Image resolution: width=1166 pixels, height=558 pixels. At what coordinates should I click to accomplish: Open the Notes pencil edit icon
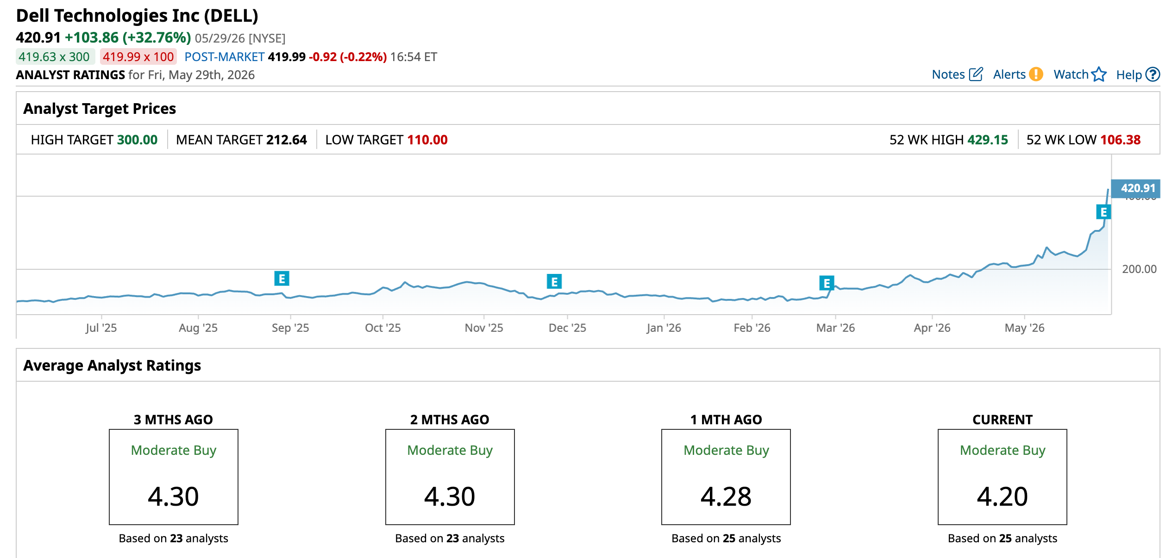click(x=976, y=74)
